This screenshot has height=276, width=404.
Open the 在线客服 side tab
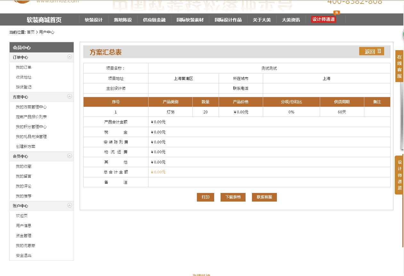(x=399, y=66)
